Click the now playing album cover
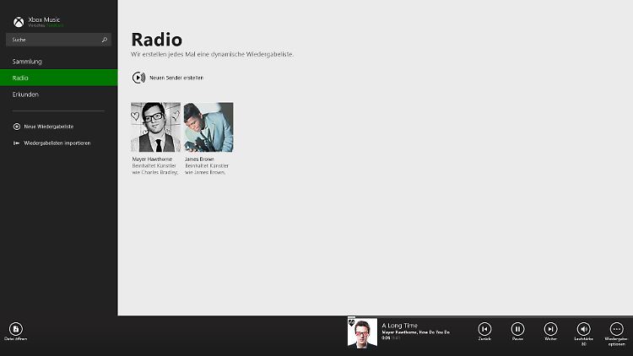This screenshot has width=633, height=356. point(362,332)
